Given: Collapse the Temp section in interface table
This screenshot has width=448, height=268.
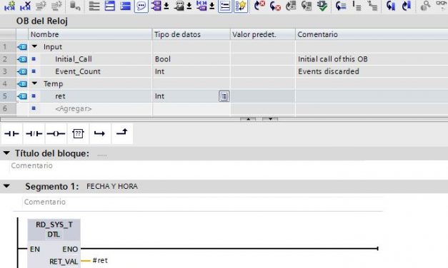Looking at the screenshot, I should point(34,83).
